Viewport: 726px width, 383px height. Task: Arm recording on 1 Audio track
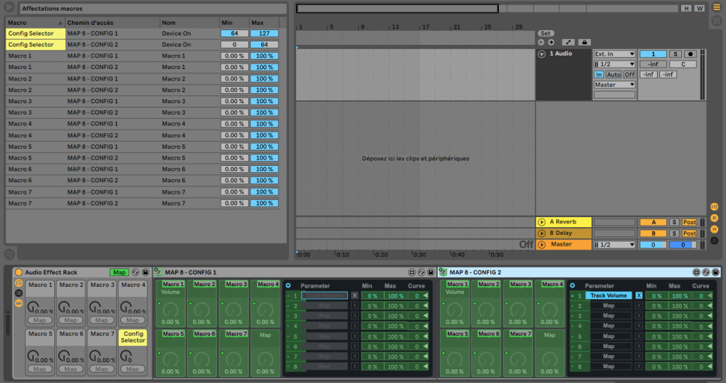click(x=690, y=54)
